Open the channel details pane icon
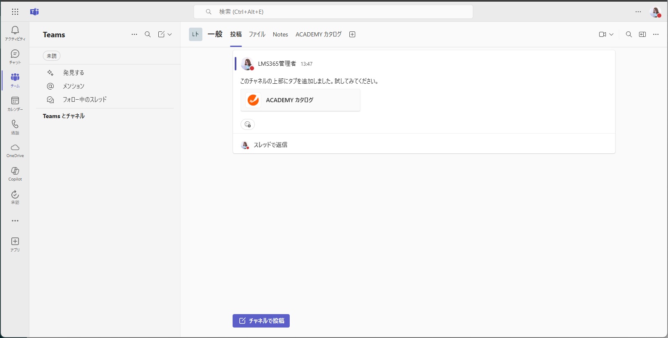This screenshot has height=338, width=668. pyautogui.click(x=642, y=34)
